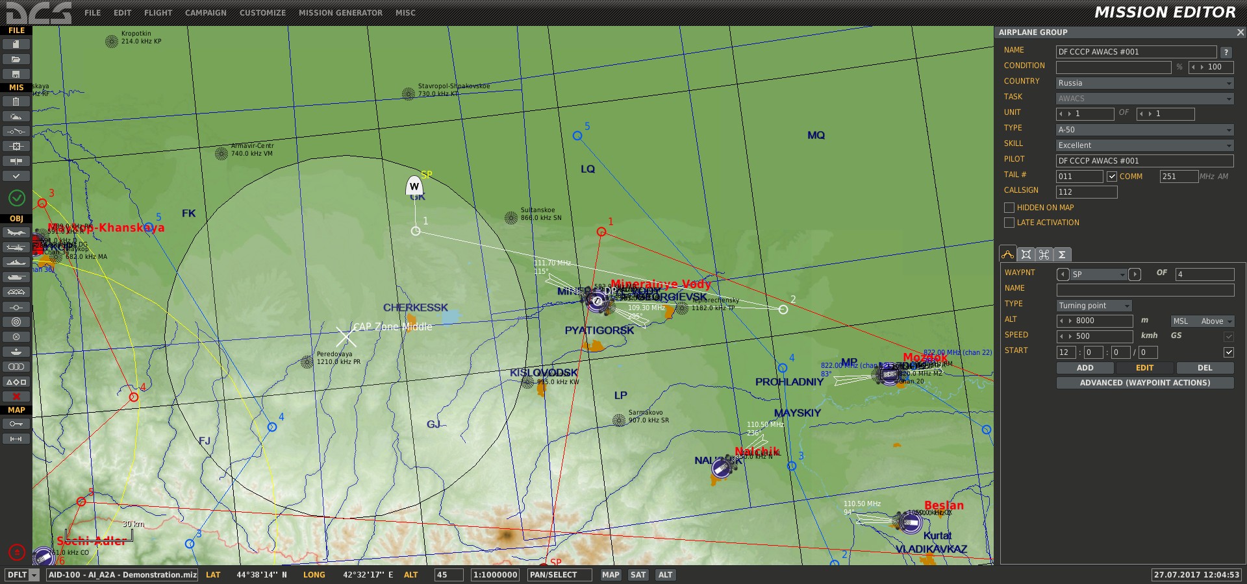Screen dimensions: 1247x584
Task: Open the COUNTRY dropdown showing Russia
Action: tap(1144, 83)
